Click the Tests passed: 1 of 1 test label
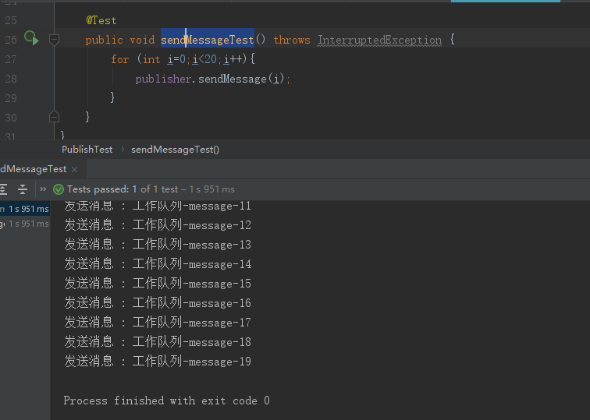590x420 pixels. click(123, 189)
